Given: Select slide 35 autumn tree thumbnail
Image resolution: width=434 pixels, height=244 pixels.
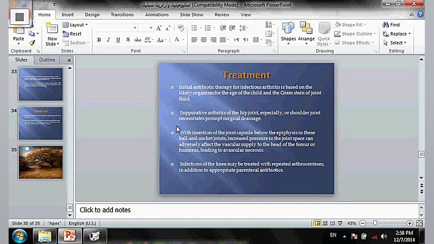Looking at the screenshot, I should (x=41, y=162).
